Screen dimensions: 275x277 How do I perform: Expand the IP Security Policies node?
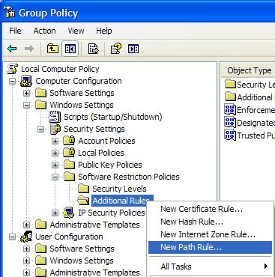point(55,213)
